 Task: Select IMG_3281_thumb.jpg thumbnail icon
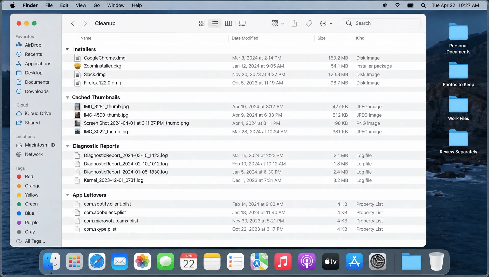[x=77, y=107]
